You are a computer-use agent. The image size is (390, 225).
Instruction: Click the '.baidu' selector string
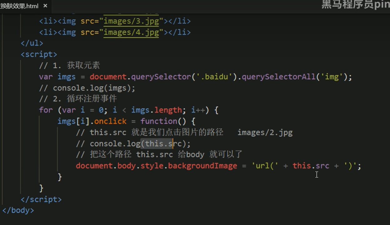click(214, 77)
